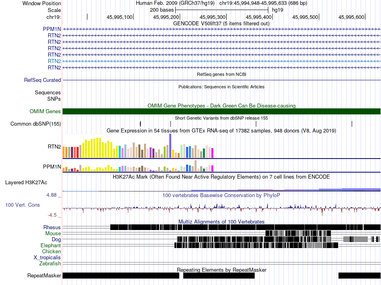
Task: Click the Elephant alignment label
Action: coord(51,245)
